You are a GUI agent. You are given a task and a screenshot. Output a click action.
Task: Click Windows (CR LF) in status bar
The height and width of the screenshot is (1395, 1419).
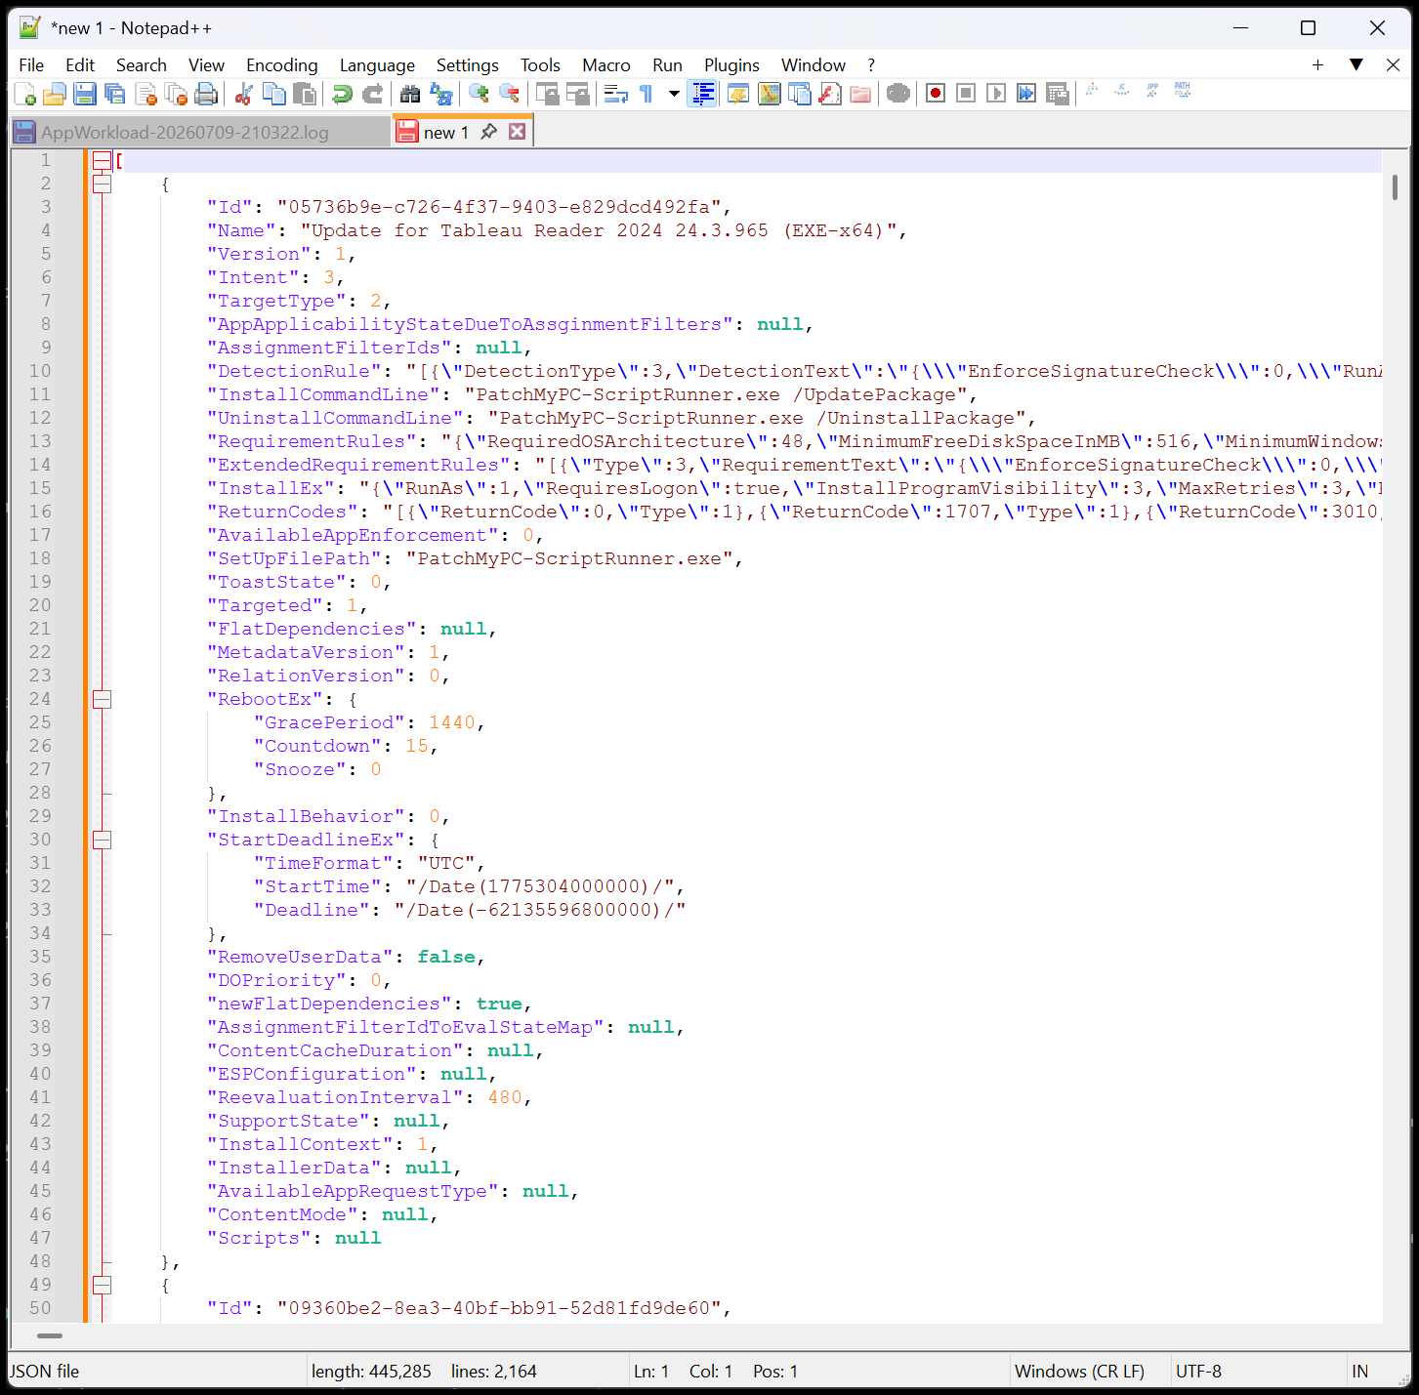pyautogui.click(x=1079, y=1371)
